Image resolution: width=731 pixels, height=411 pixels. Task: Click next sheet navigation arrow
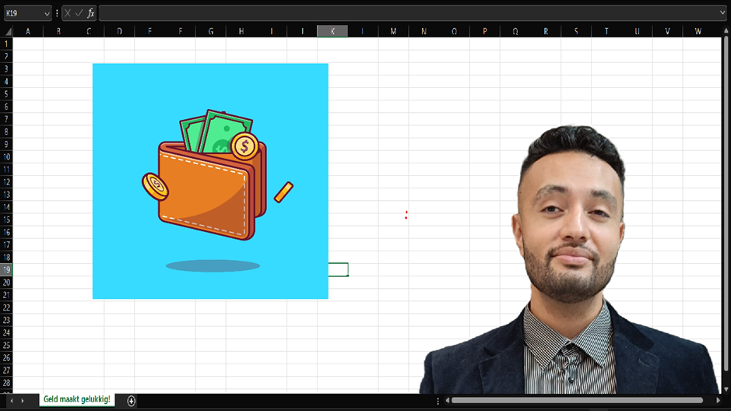[23, 400]
